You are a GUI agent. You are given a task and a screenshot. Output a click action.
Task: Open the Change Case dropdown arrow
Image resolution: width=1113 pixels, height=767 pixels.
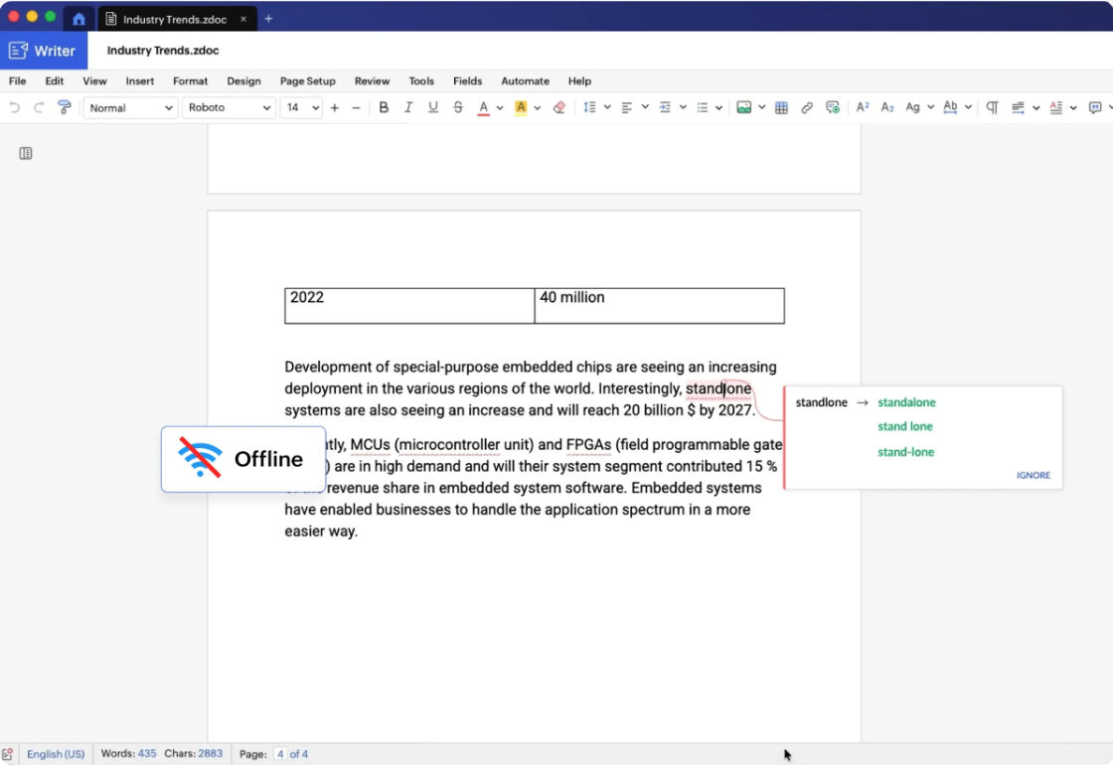pyautogui.click(x=930, y=108)
